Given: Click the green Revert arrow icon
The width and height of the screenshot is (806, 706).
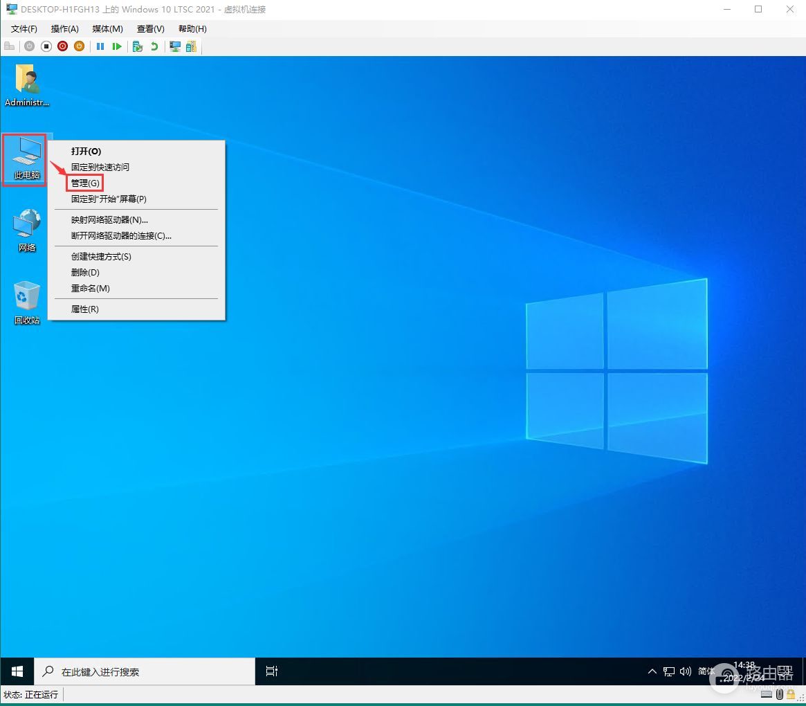Looking at the screenshot, I should coord(154,46).
